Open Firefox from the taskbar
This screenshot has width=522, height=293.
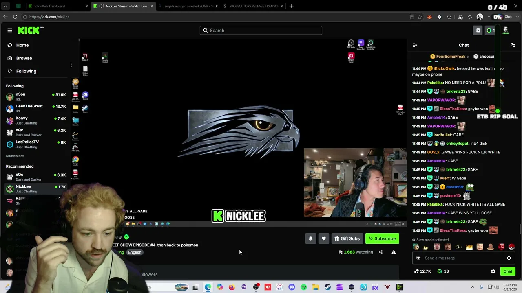232,287
